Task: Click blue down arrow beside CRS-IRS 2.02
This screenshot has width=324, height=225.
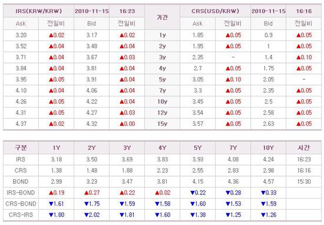Action: (87, 215)
